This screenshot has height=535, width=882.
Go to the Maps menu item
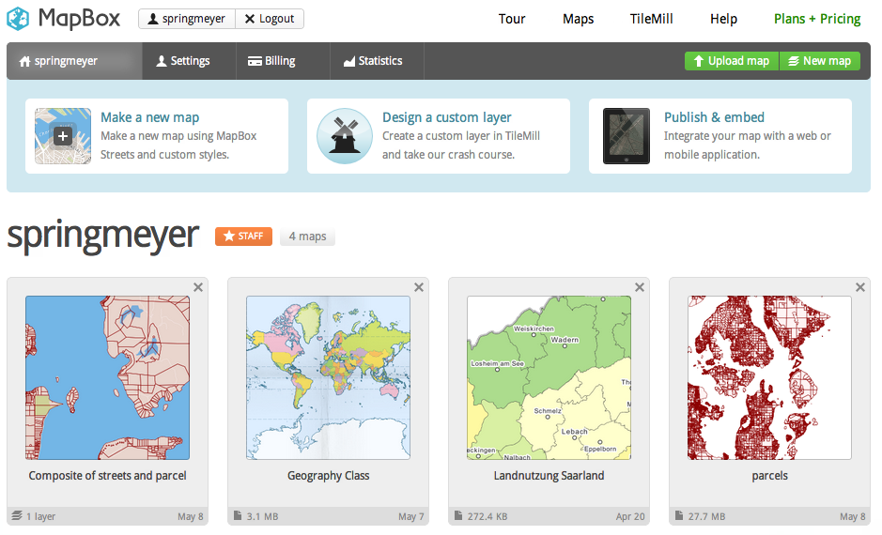pyautogui.click(x=578, y=19)
